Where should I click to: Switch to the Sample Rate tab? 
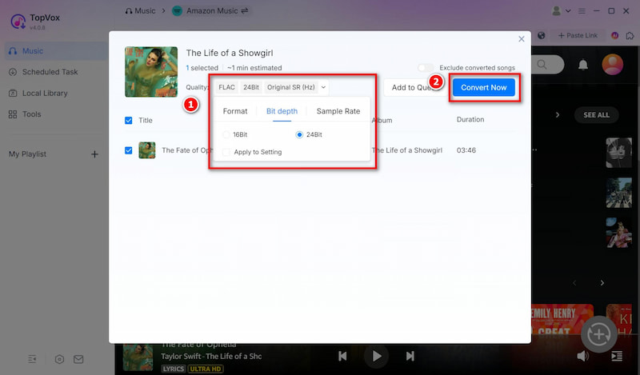click(x=338, y=111)
